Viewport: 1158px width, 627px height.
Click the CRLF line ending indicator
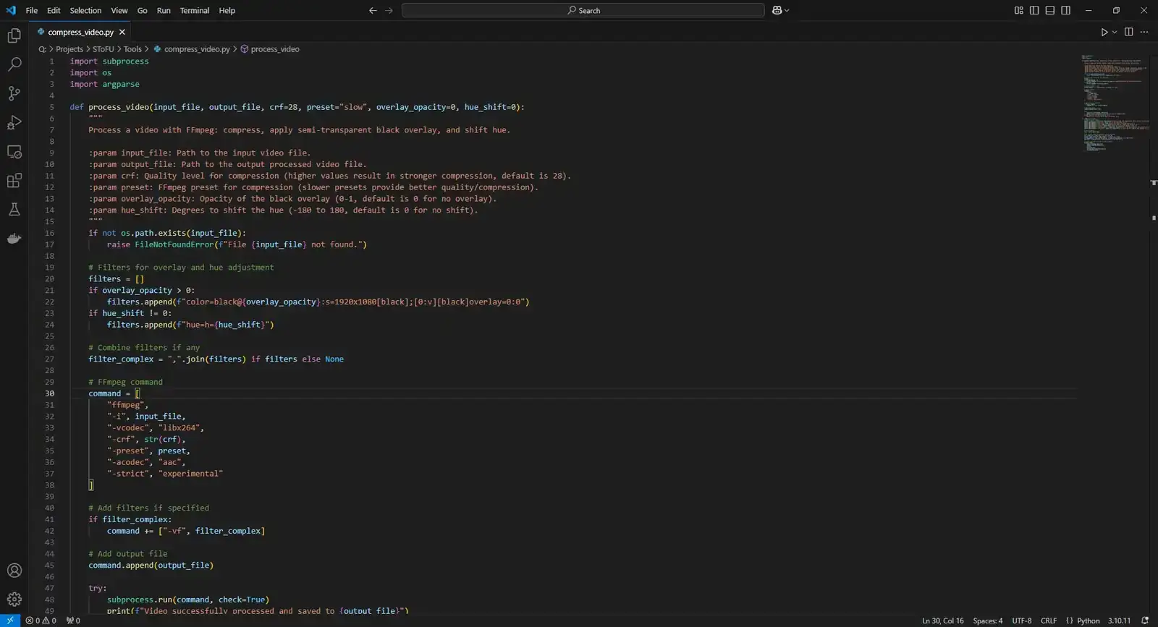click(x=1048, y=620)
